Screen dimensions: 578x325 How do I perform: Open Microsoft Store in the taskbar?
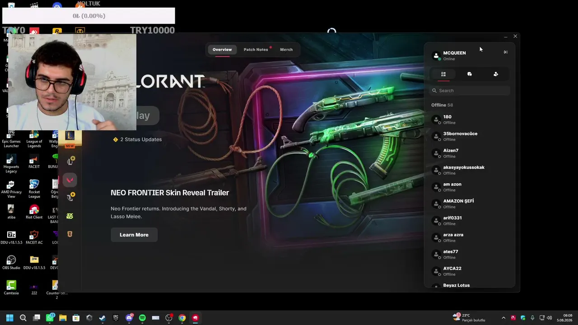coord(76,318)
